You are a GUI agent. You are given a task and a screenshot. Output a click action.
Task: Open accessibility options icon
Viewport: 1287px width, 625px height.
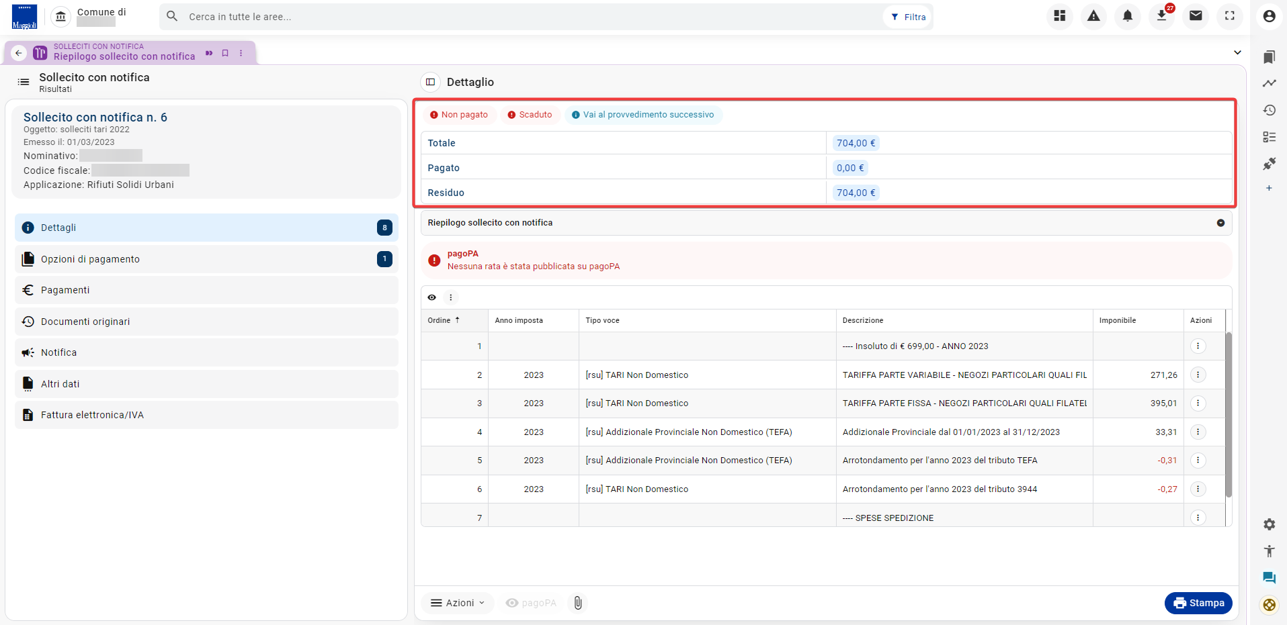click(1269, 551)
